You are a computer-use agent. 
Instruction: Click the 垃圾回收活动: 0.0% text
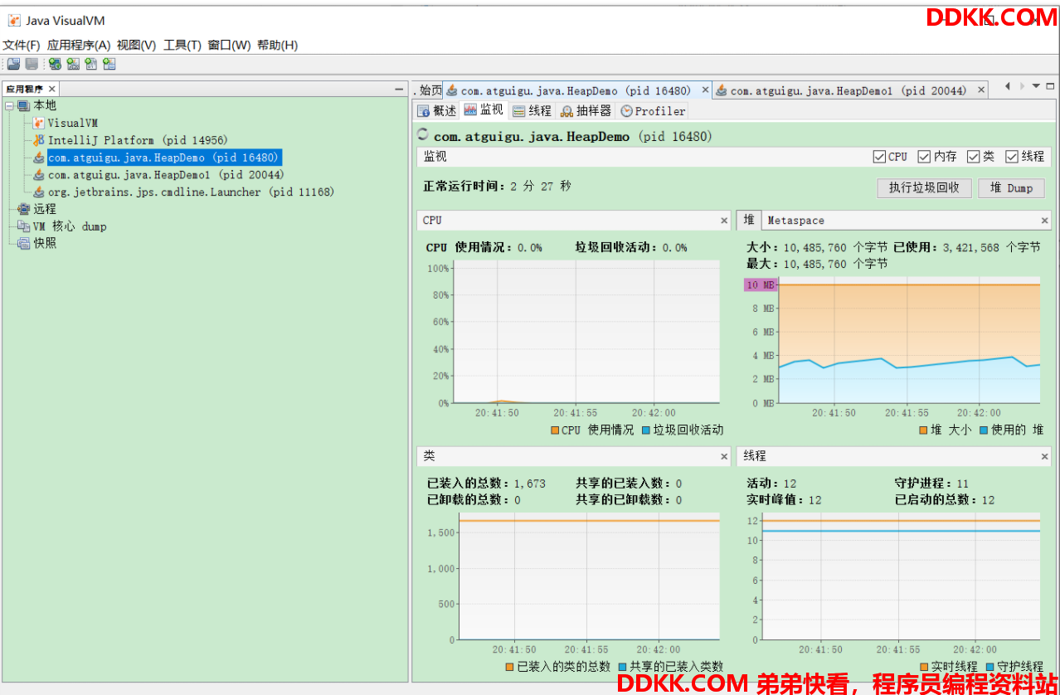(x=631, y=247)
